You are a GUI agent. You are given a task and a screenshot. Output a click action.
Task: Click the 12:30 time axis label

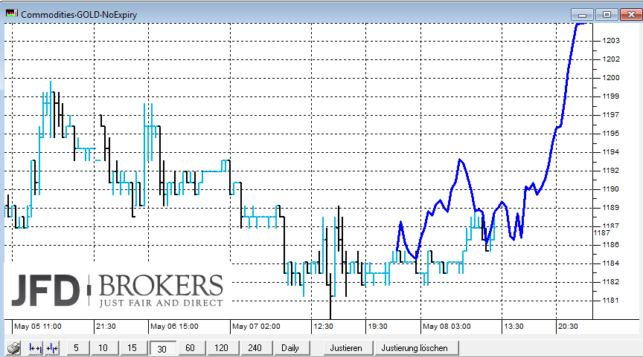(323, 327)
